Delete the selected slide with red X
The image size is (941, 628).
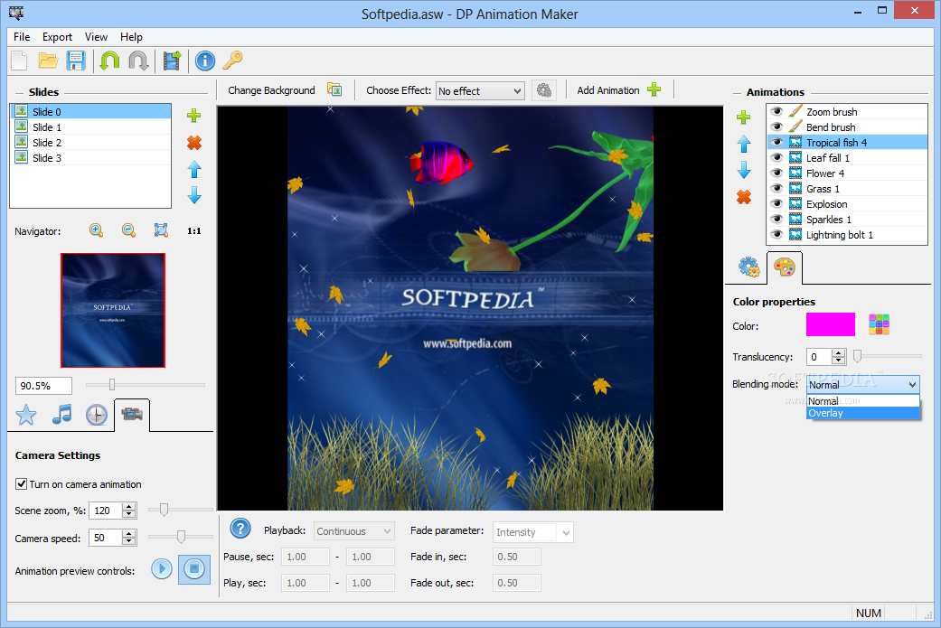(x=193, y=143)
